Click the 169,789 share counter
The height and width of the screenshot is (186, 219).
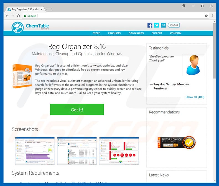click(174, 25)
